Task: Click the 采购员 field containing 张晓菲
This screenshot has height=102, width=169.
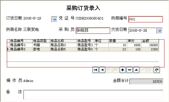Action: click(93, 31)
